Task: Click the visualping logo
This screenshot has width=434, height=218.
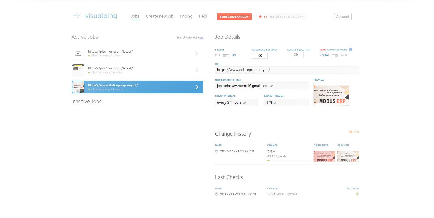Action: pyautogui.click(x=94, y=16)
